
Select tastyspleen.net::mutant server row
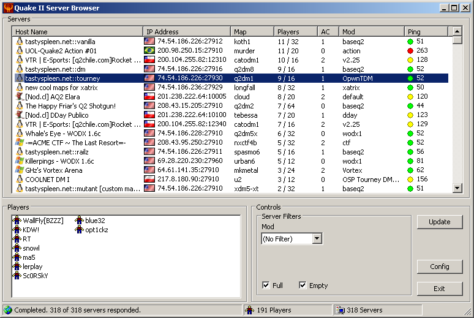pyautogui.click(x=230, y=189)
